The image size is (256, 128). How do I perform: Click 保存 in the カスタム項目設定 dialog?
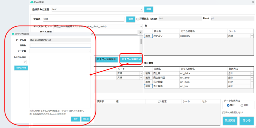pos(75,119)
